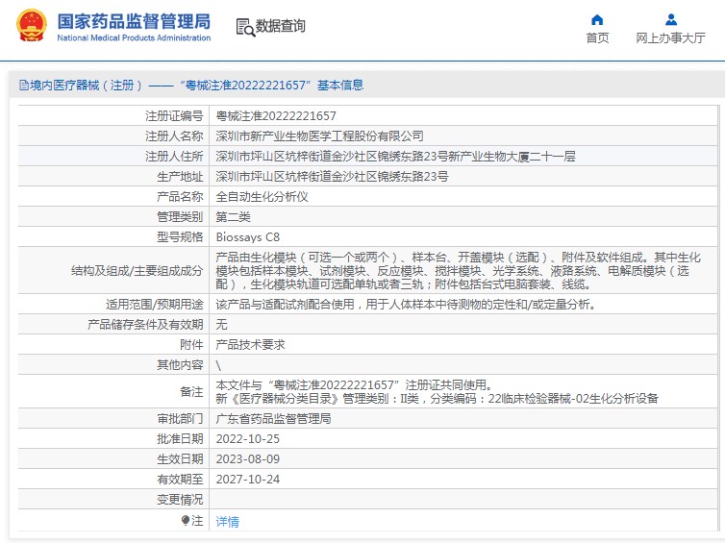Image resolution: width=725 pixels, height=543 pixels.
Task: Click intended use text 该产品与适配试剂配合使用
Action: pyautogui.click(x=406, y=305)
